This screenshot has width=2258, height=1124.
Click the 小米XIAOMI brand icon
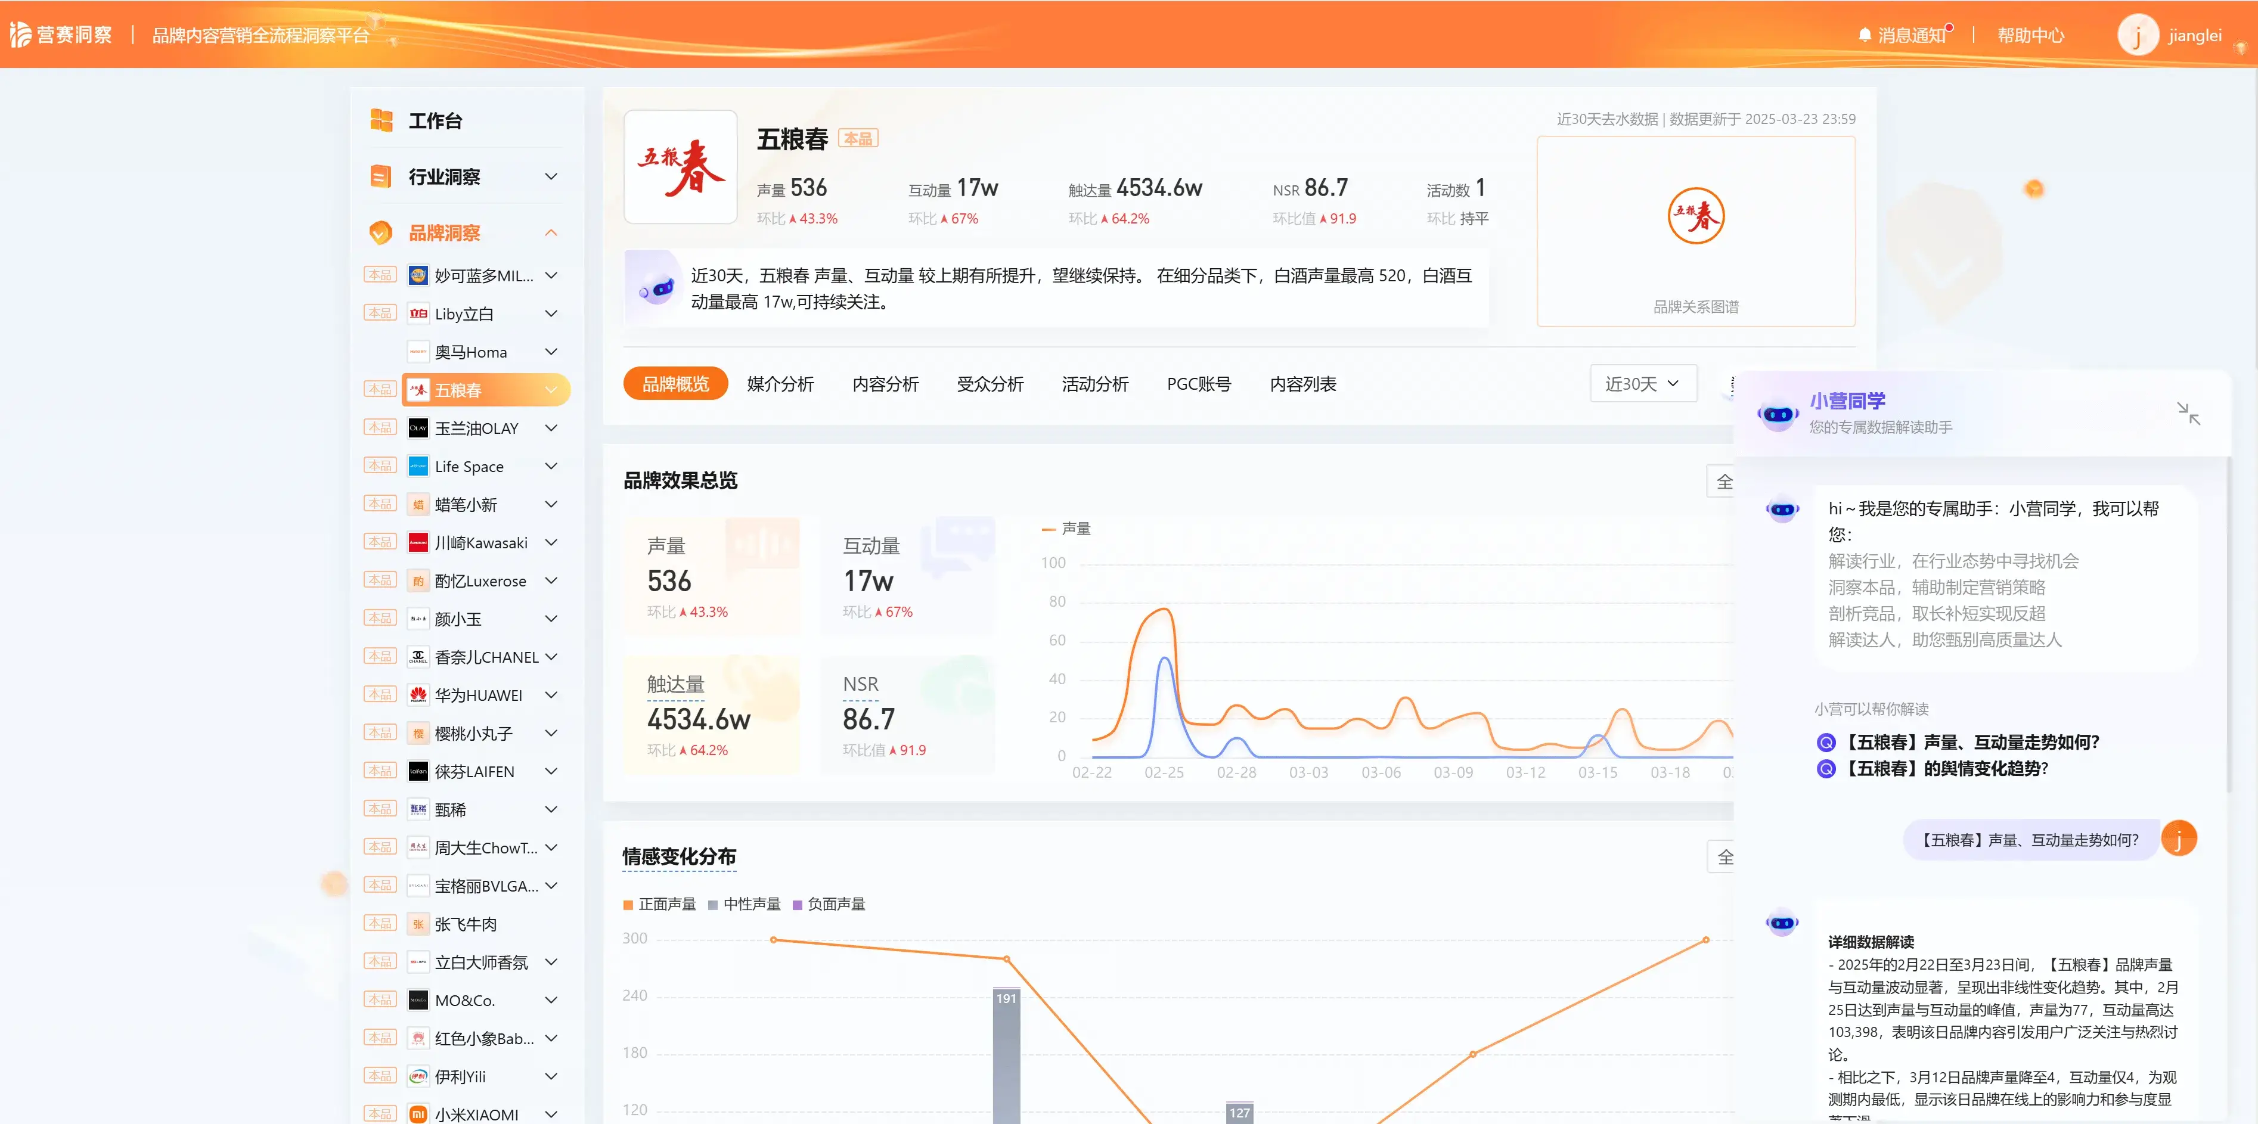coord(418,1114)
